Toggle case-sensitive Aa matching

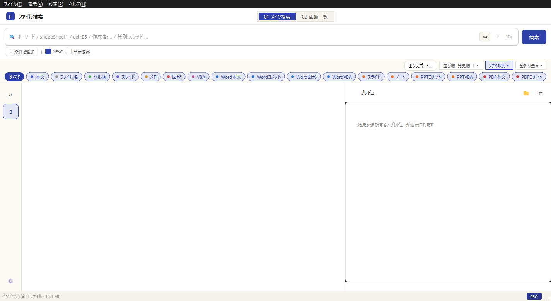click(485, 37)
